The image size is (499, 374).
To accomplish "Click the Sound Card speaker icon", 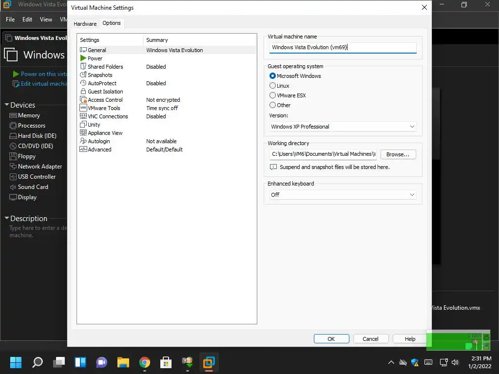I will click(x=13, y=187).
